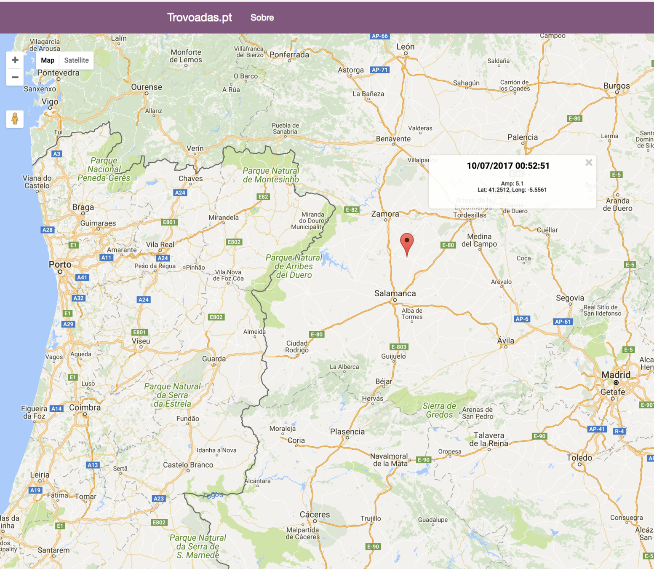
Task: Click the Zamora city label
Action: point(385,214)
